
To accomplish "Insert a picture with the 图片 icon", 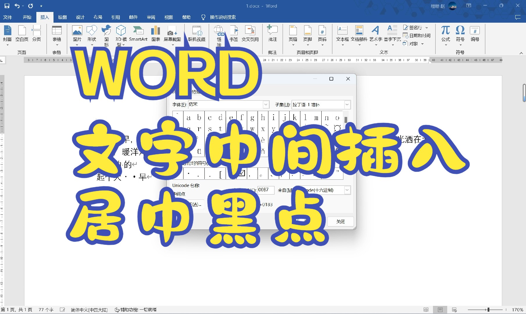I will [77, 32].
